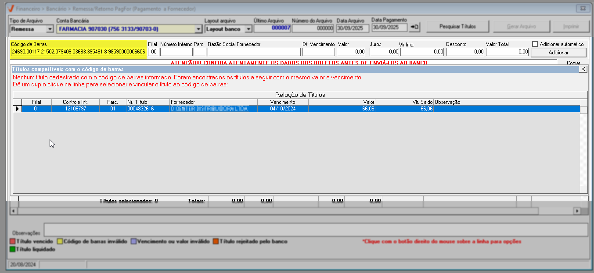
Task: Select the row with title 0004832616
Action: coord(140,109)
